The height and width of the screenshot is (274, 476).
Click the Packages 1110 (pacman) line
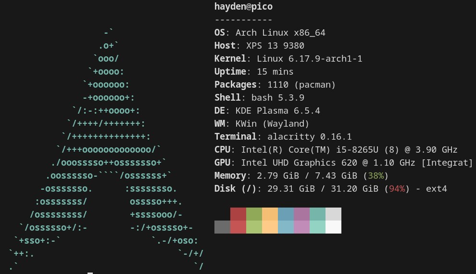click(x=275, y=85)
